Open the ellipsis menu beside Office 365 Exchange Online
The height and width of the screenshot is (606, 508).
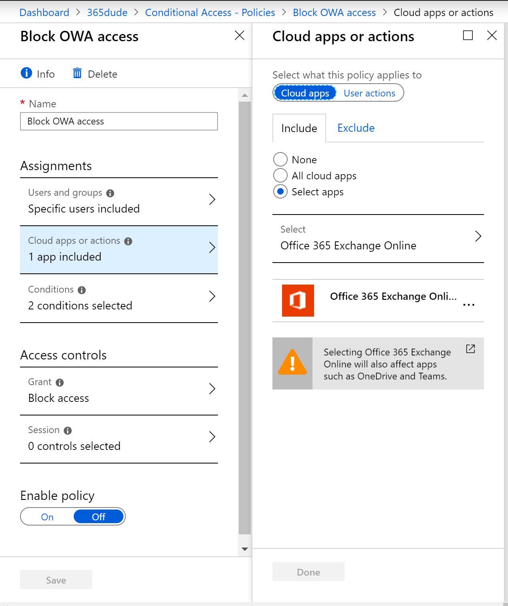point(469,304)
